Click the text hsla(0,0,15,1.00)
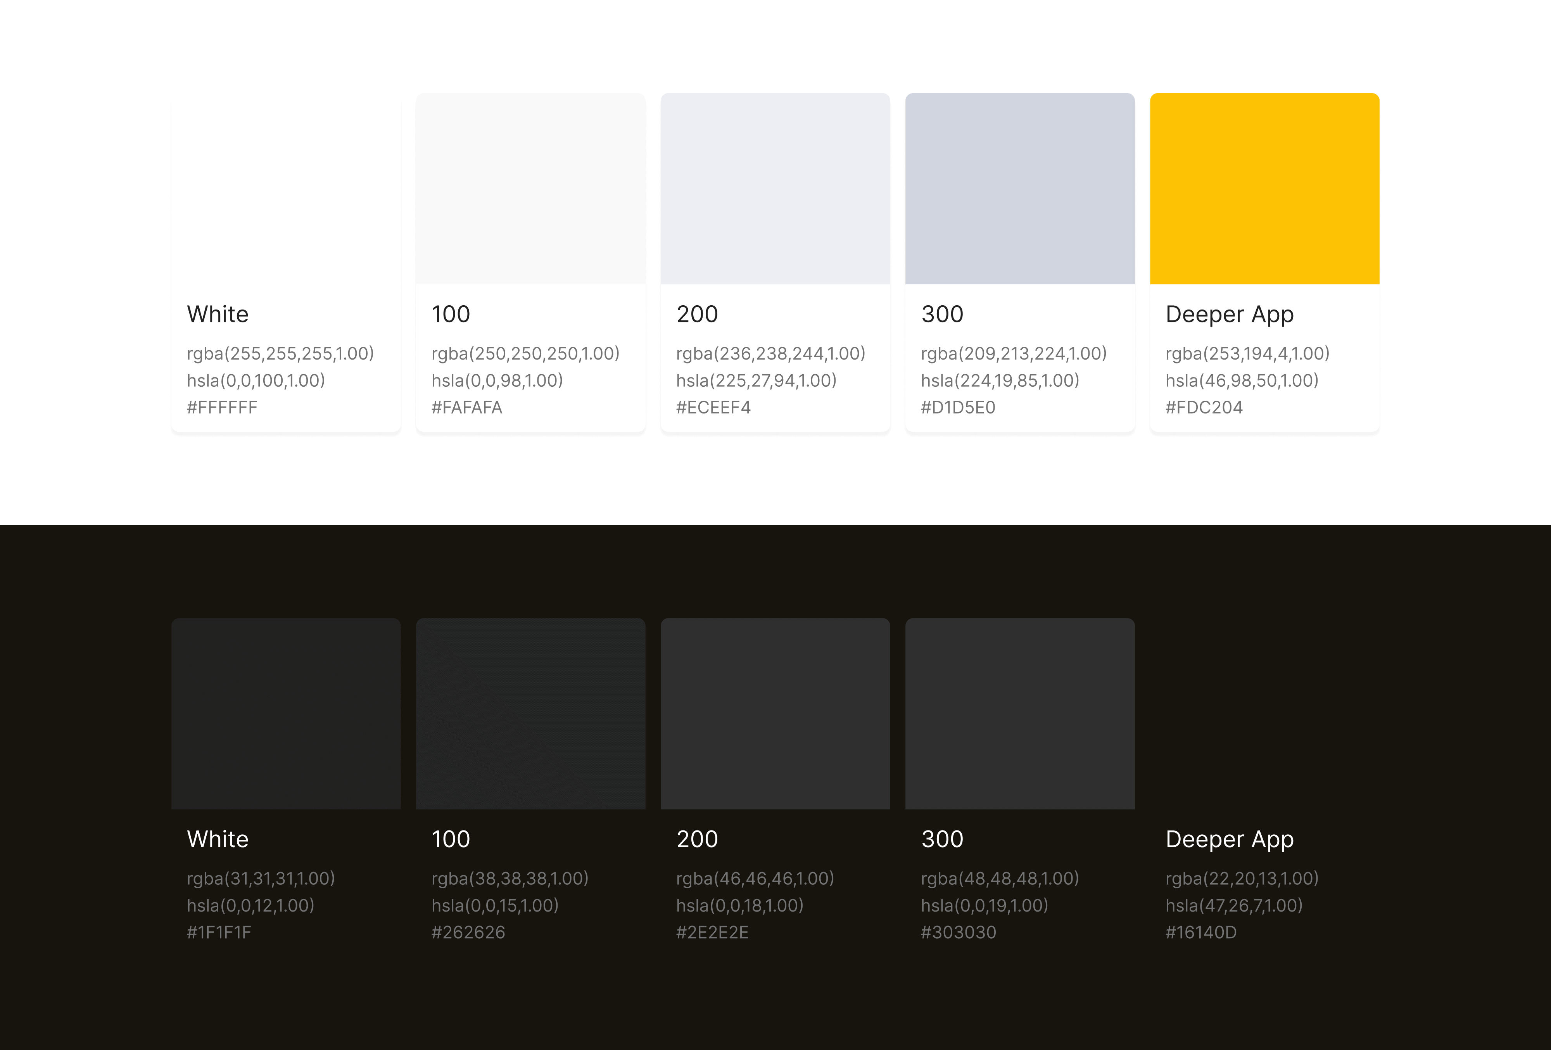1551x1050 pixels. (494, 905)
